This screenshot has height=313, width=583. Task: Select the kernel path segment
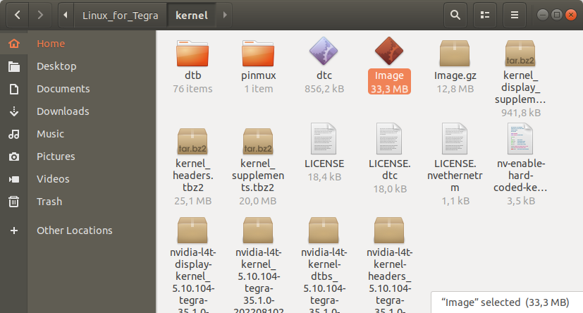click(192, 16)
